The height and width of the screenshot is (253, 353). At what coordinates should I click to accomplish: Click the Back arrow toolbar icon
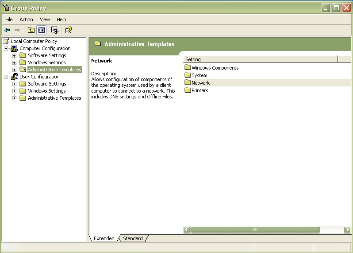tap(7, 30)
